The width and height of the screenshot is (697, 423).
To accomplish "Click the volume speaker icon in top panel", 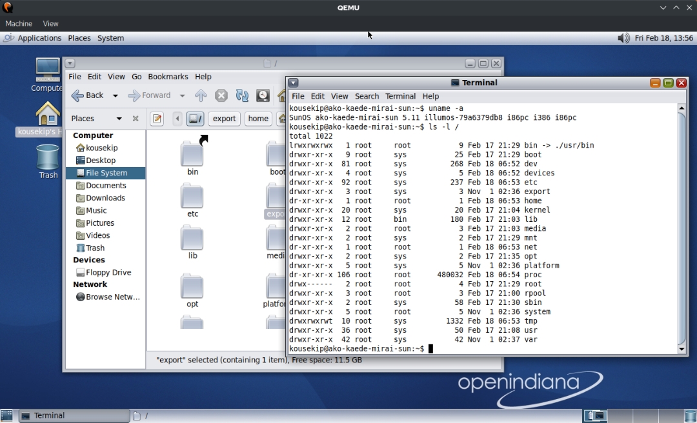I will [623, 38].
